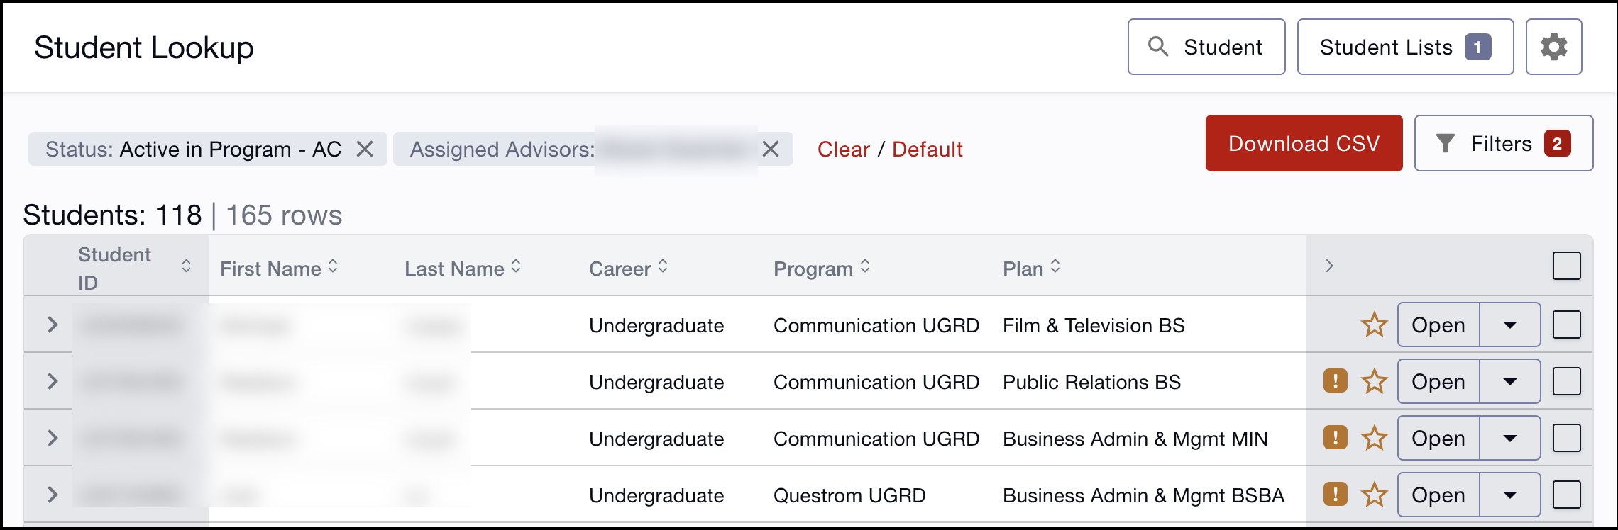Star the Questrom UGRD student row
This screenshot has width=1618, height=530.
pyautogui.click(x=1374, y=495)
